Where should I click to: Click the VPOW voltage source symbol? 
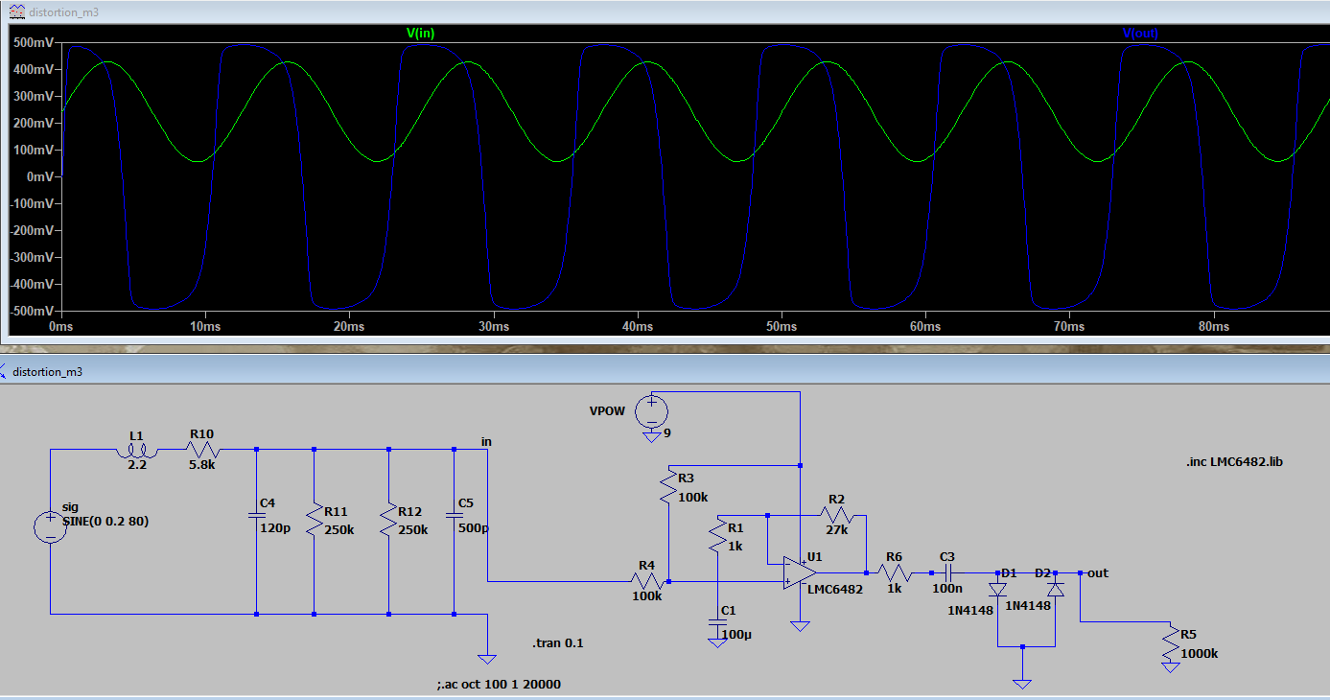(652, 410)
